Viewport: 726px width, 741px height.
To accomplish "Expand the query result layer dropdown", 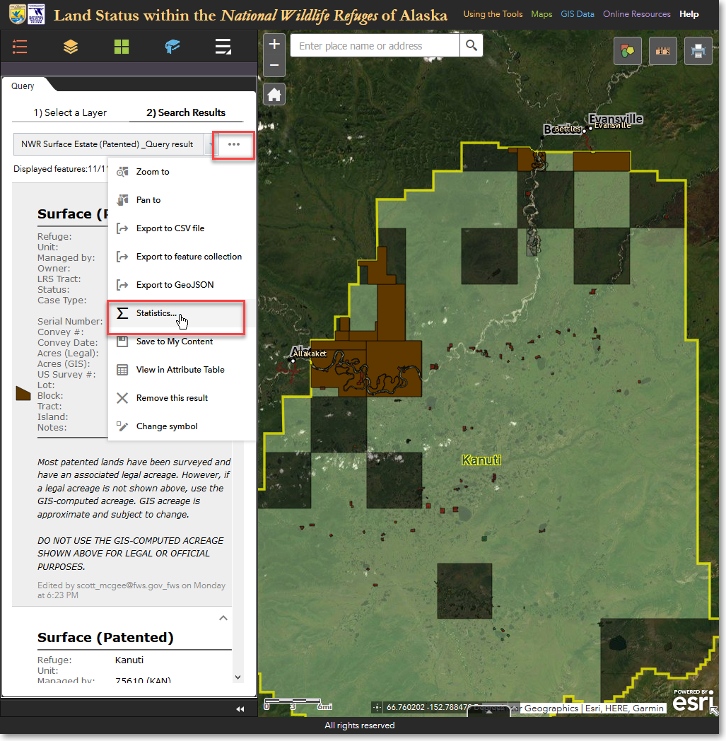I will 211,144.
